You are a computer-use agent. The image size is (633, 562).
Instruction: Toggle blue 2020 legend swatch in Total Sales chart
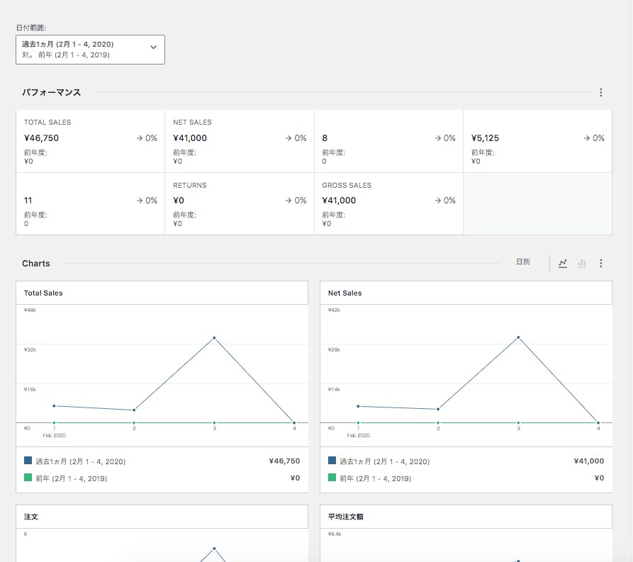pos(28,460)
